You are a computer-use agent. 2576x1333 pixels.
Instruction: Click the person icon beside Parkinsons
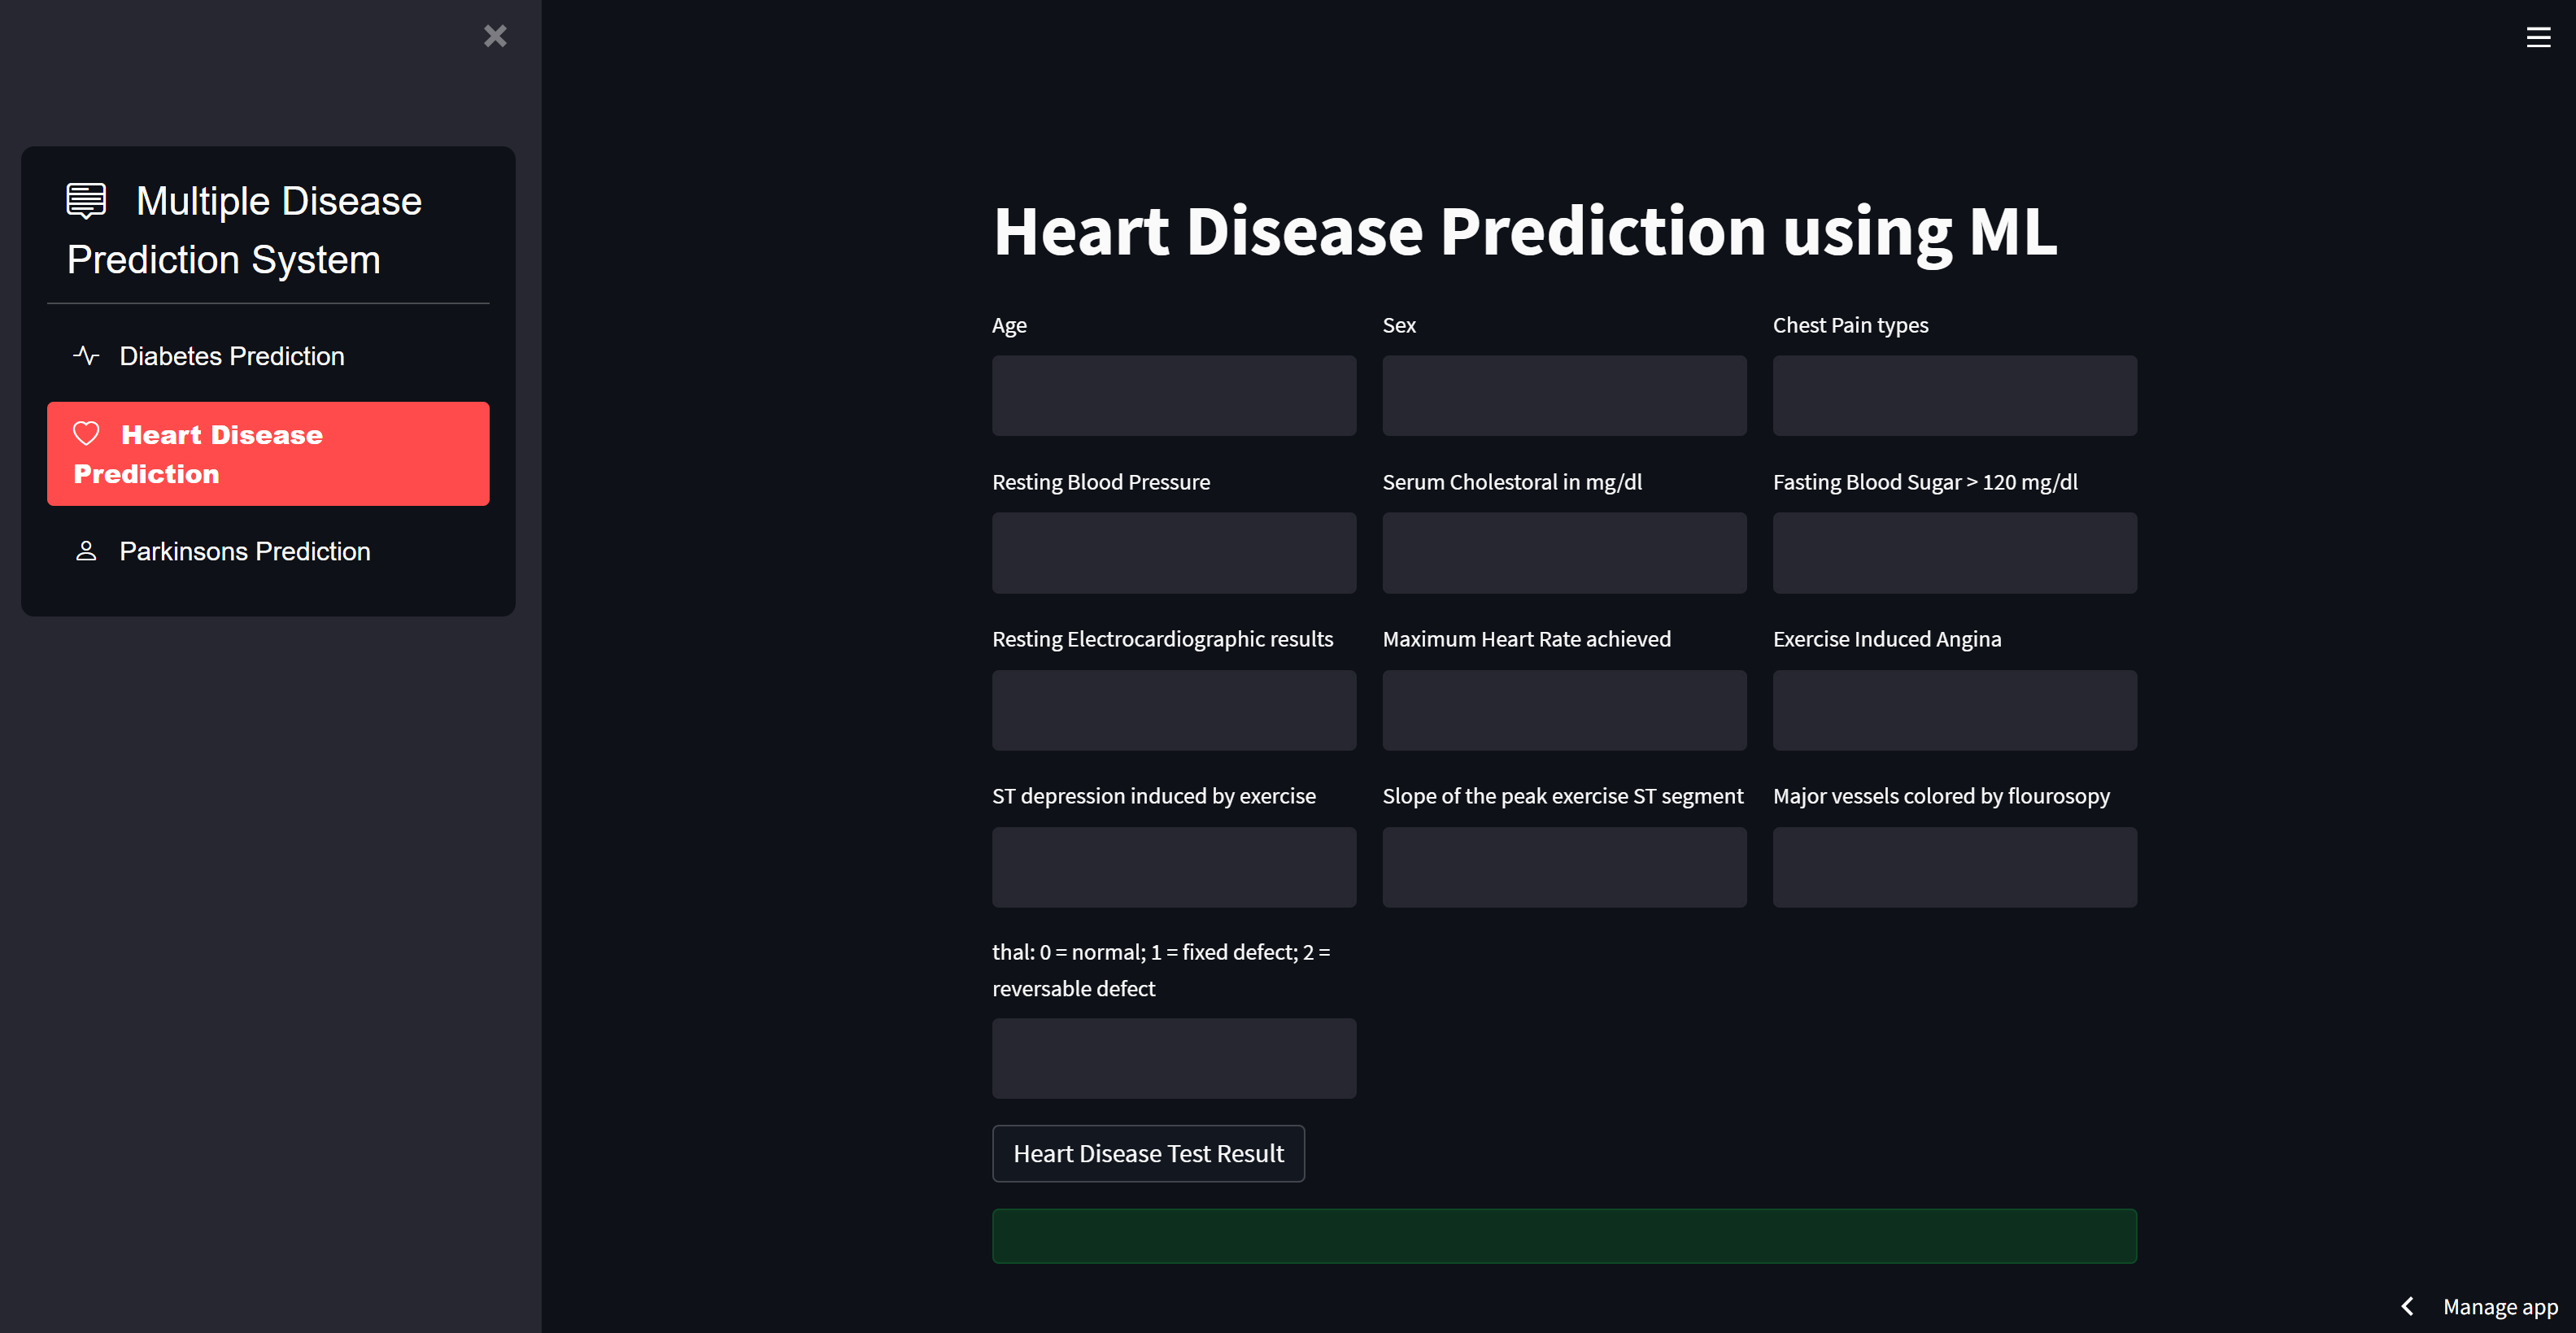pyautogui.click(x=86, y=551)
